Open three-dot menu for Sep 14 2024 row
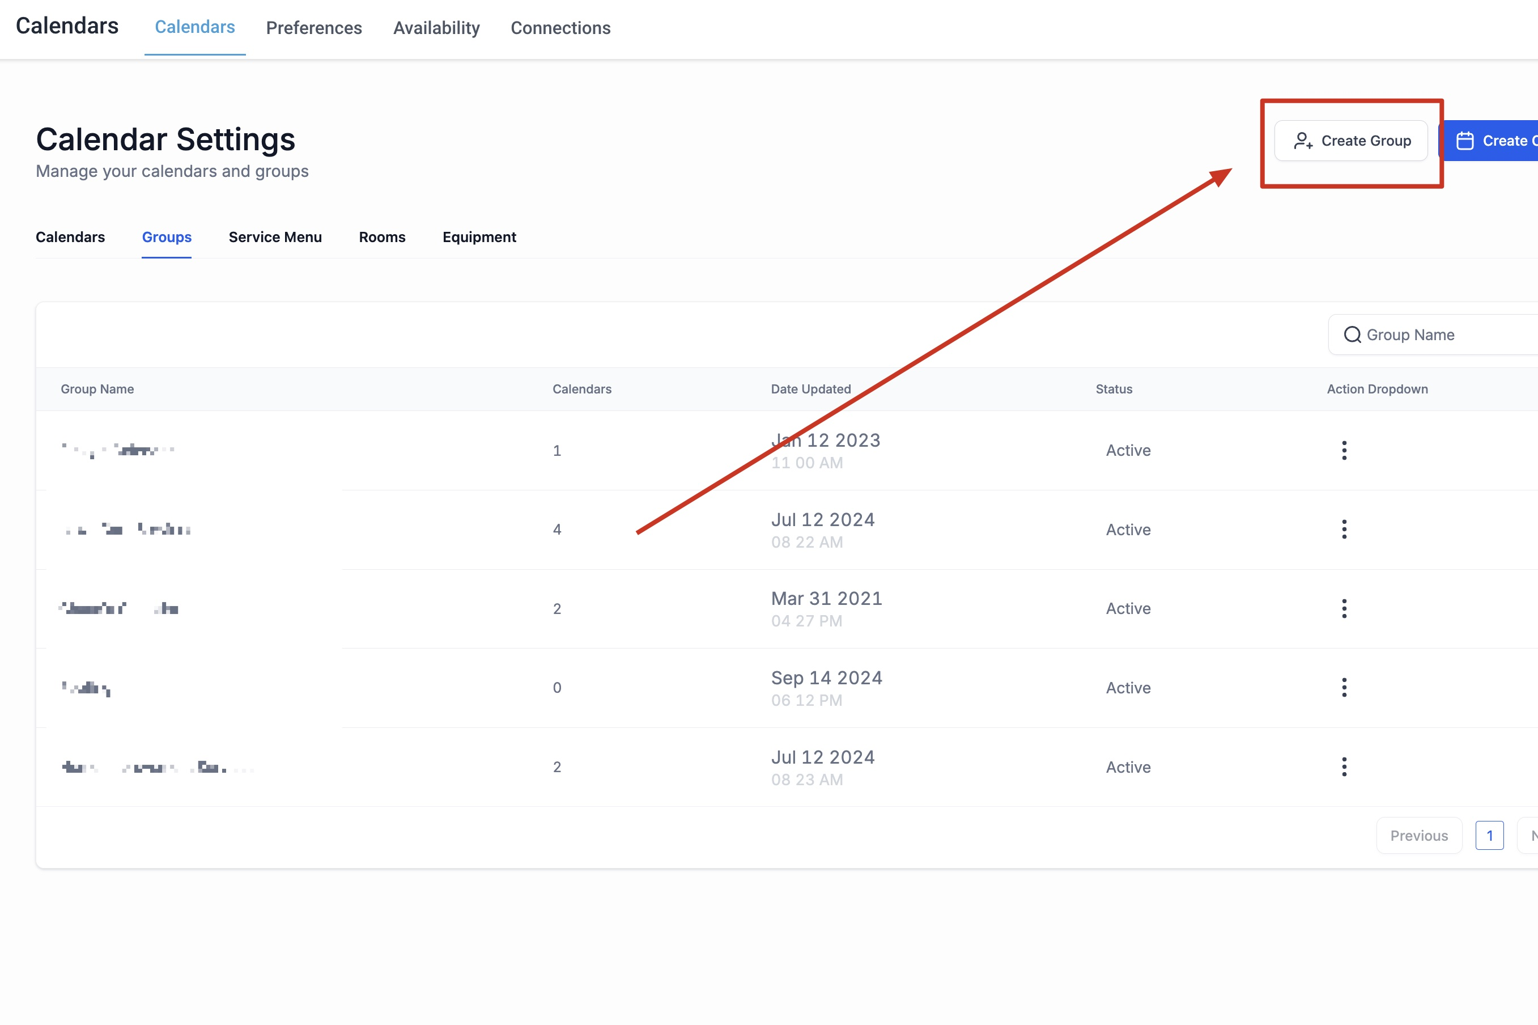Image resolution: width=1538 pixels, height=1025 pixels. click(x=1344, y=688)
